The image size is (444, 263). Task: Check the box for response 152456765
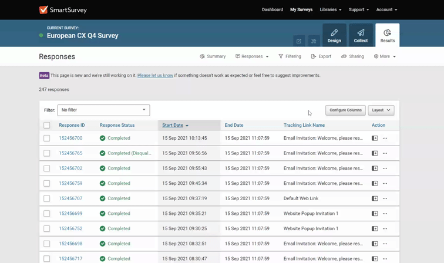click(47, 153)
